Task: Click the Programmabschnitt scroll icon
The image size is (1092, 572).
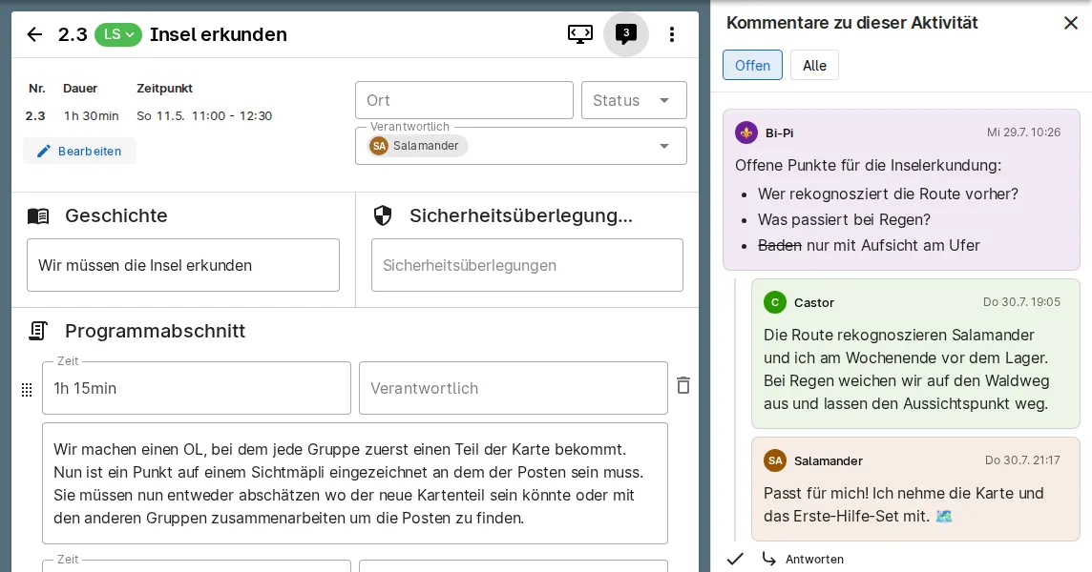Action: pyautogui.click(x=37, y=331)
